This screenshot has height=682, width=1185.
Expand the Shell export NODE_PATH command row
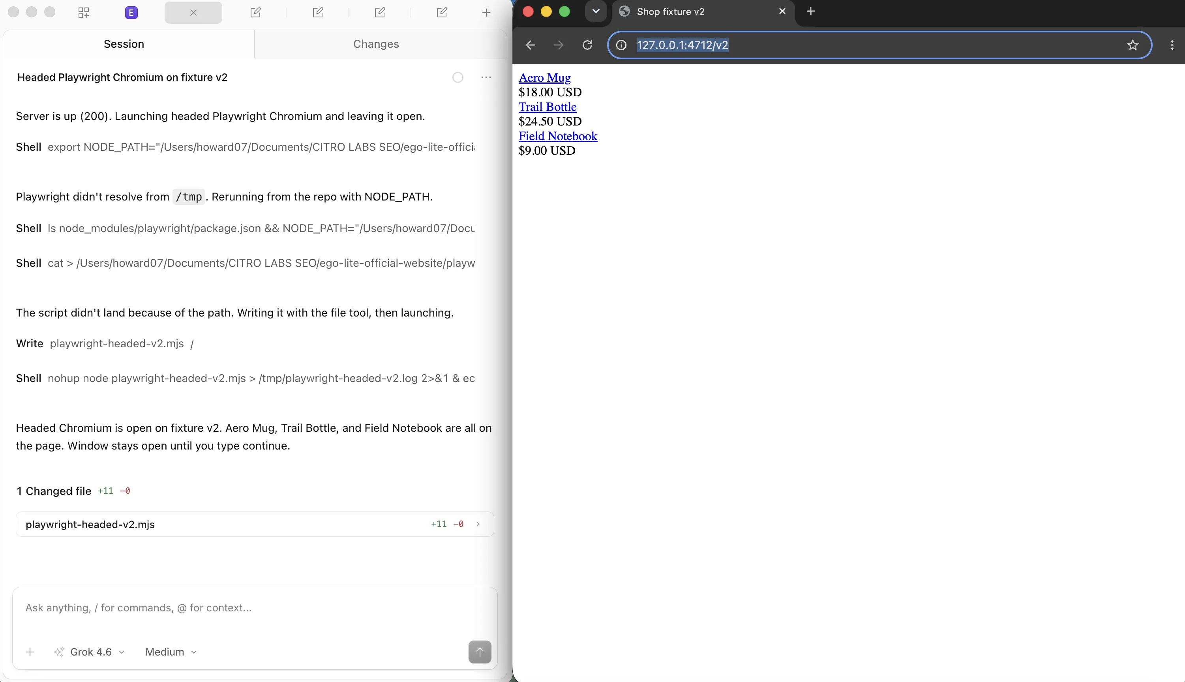click(246, 147)
